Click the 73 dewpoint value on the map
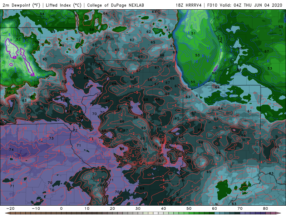The width and height of the screenshot is (286, 215). coord(51,138)
